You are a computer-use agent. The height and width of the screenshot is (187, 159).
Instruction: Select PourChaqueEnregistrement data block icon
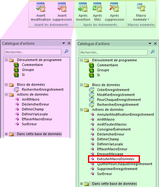point(91,100)
